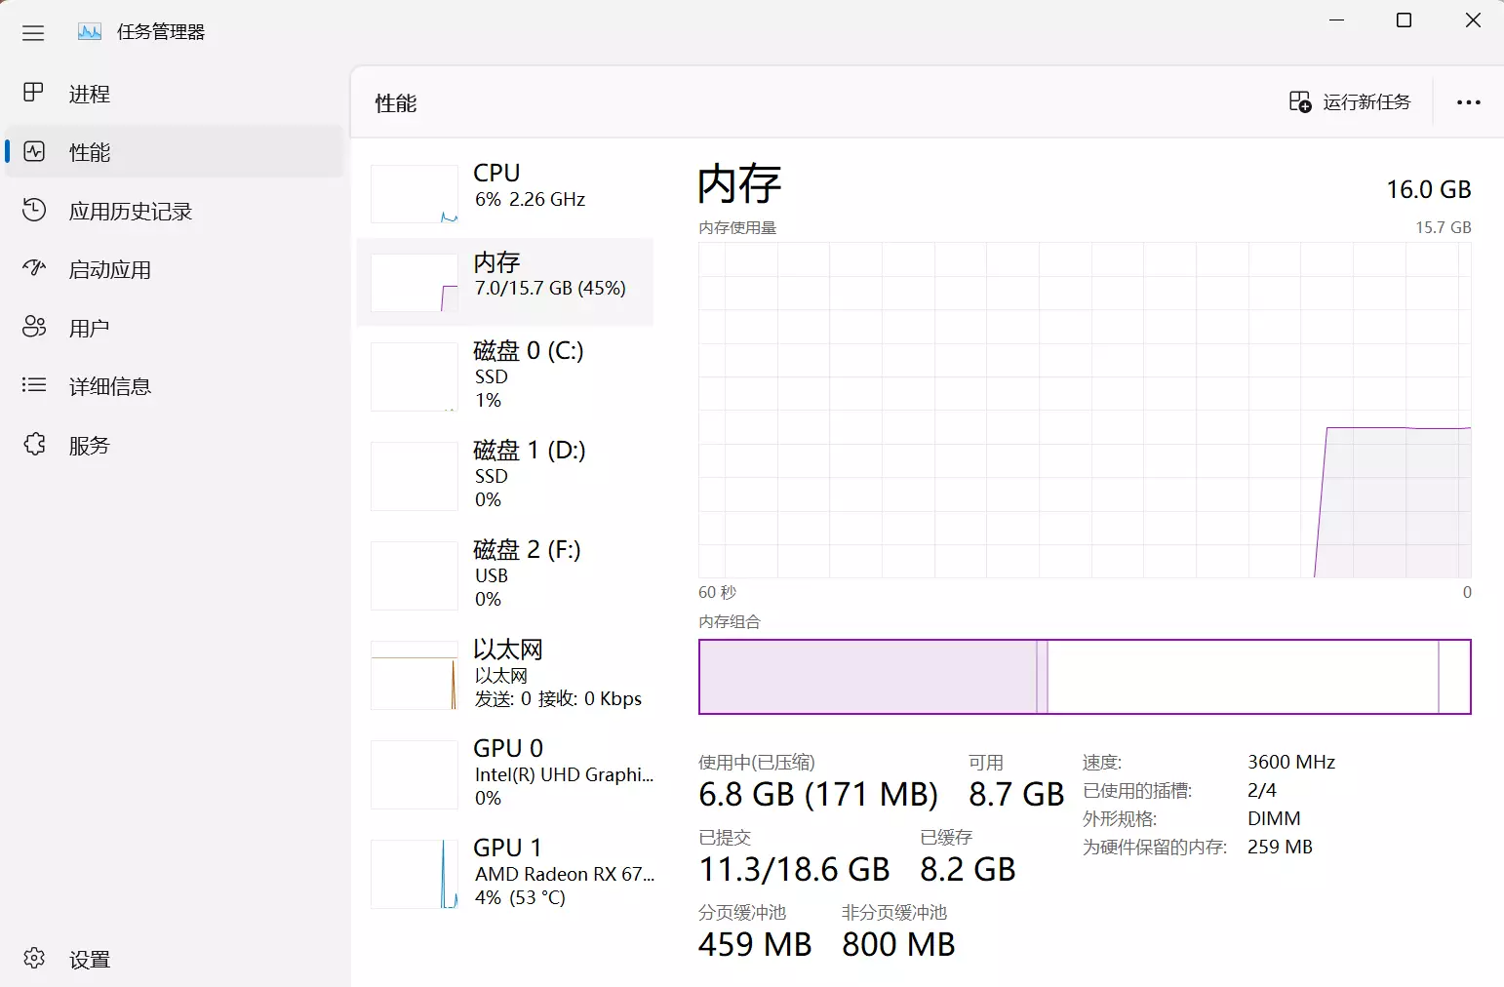Open 详细信息 (Details) view
The height and width of the screenshot is (987, 1504).
(110, 386)
